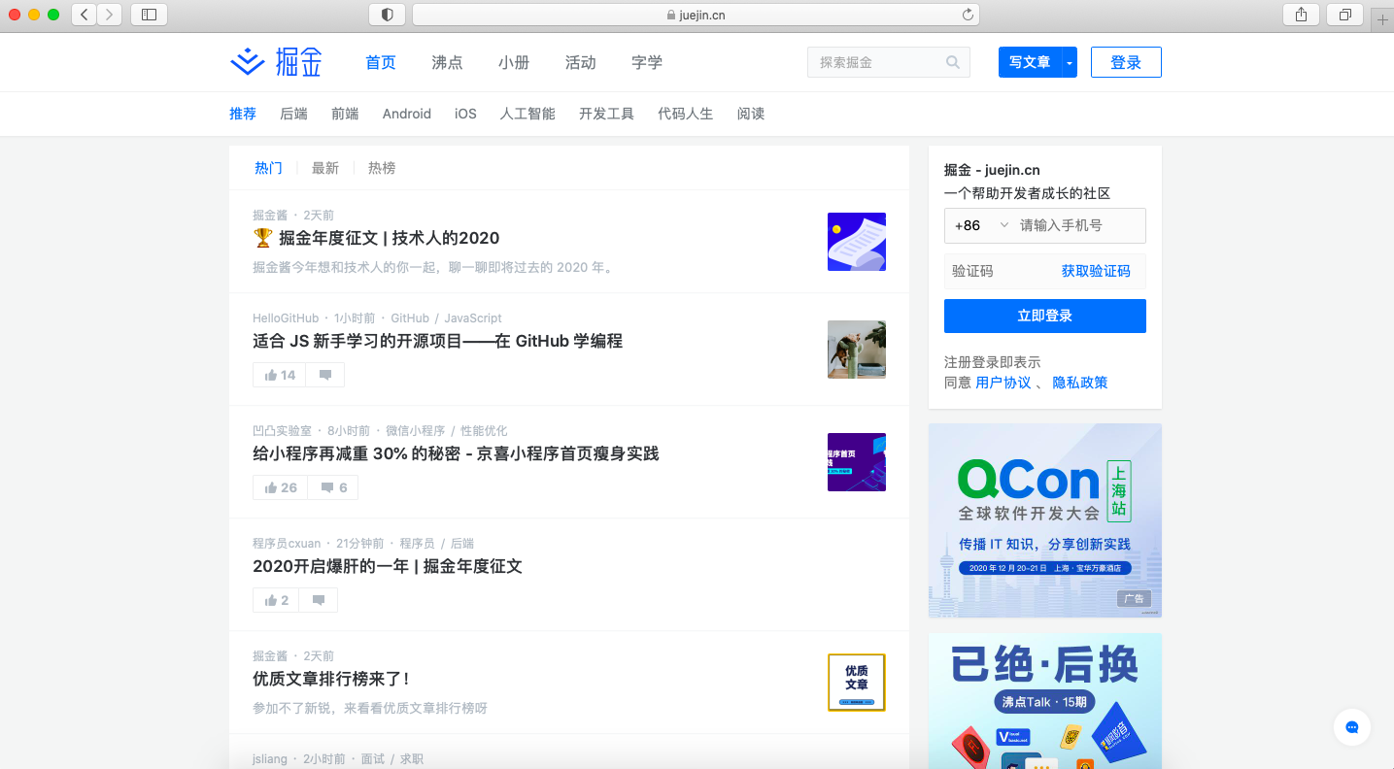Select the 推荐 category

click(243, 114)
